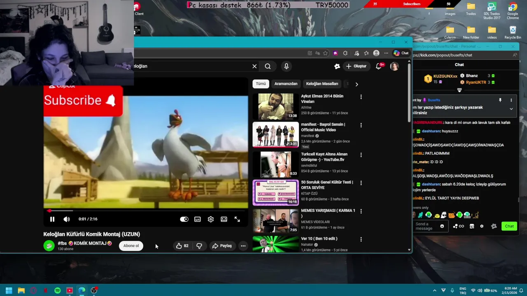This screenshot has height=296, width=527.
Task: Click translate icon in address bar
Action: click(x=317, y=53)
